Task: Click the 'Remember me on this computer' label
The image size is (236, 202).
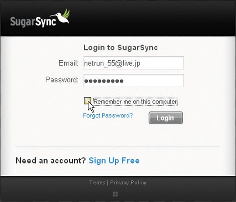Action: coord(135,102)
